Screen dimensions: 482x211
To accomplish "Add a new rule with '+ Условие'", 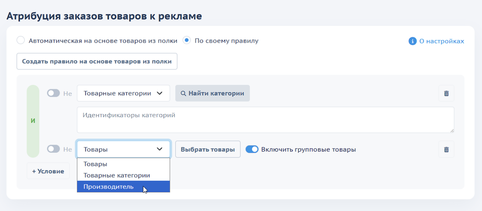I will pos(48,171).
